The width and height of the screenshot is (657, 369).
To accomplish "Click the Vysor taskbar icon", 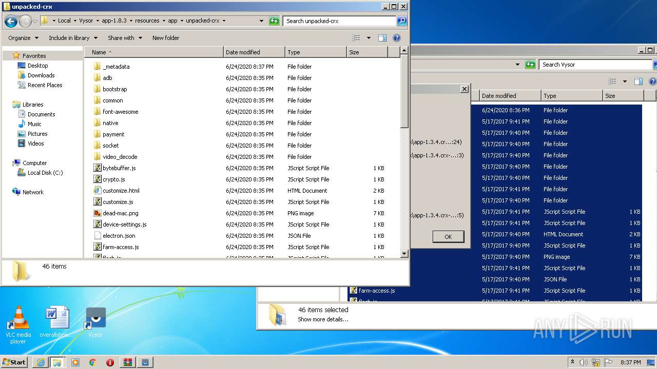I will [x=145, y=362].
